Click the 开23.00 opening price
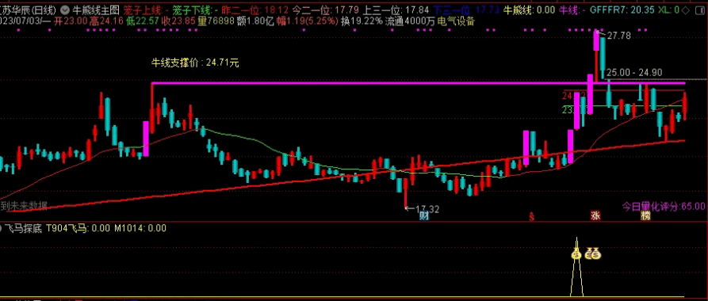Screen dimensions: 708x301 pyautogui.click(x=71, y=21)
